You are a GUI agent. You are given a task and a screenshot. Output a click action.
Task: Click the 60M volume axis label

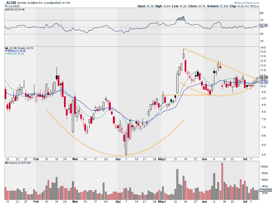click(x=264, y=180)
